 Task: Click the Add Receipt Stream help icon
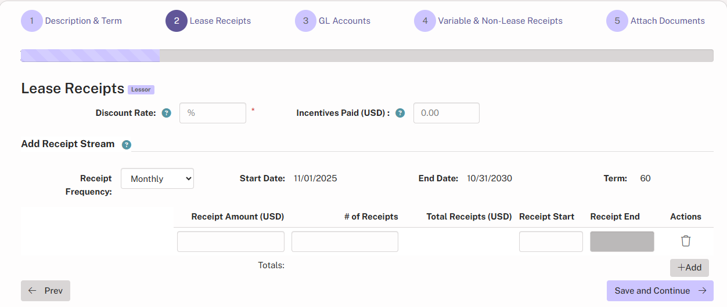pyautogui.click(x=127, y=145)
